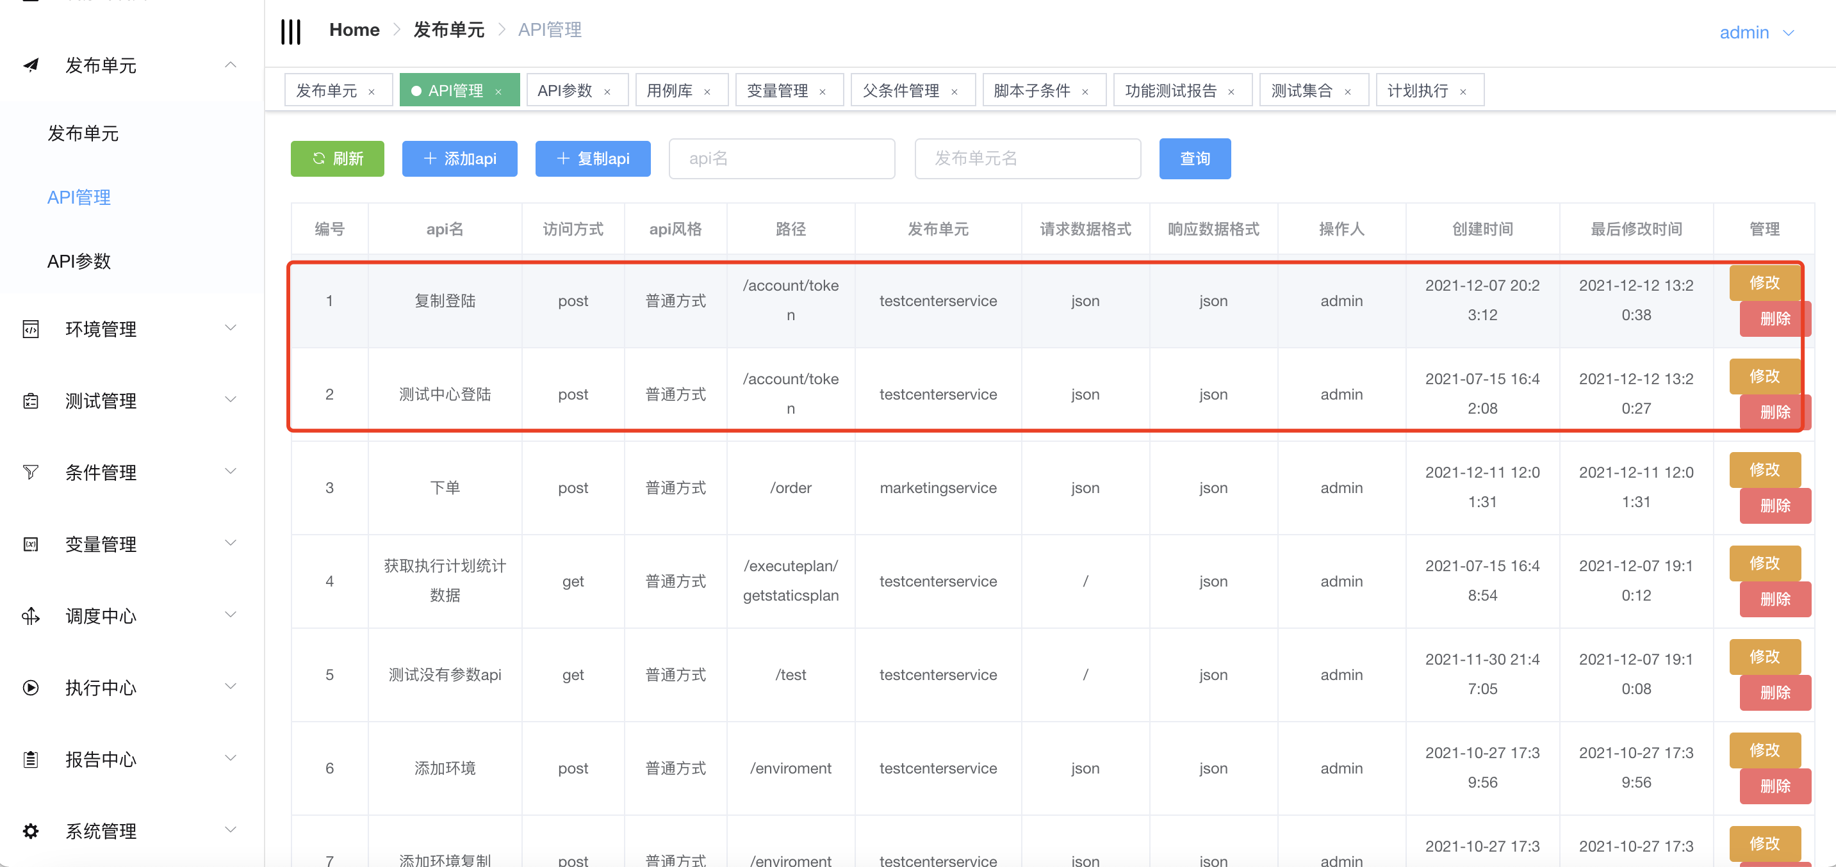Close the 父条件管理 tab with its x
Viewport: 1836px width, 867px height.
[955, 92]
